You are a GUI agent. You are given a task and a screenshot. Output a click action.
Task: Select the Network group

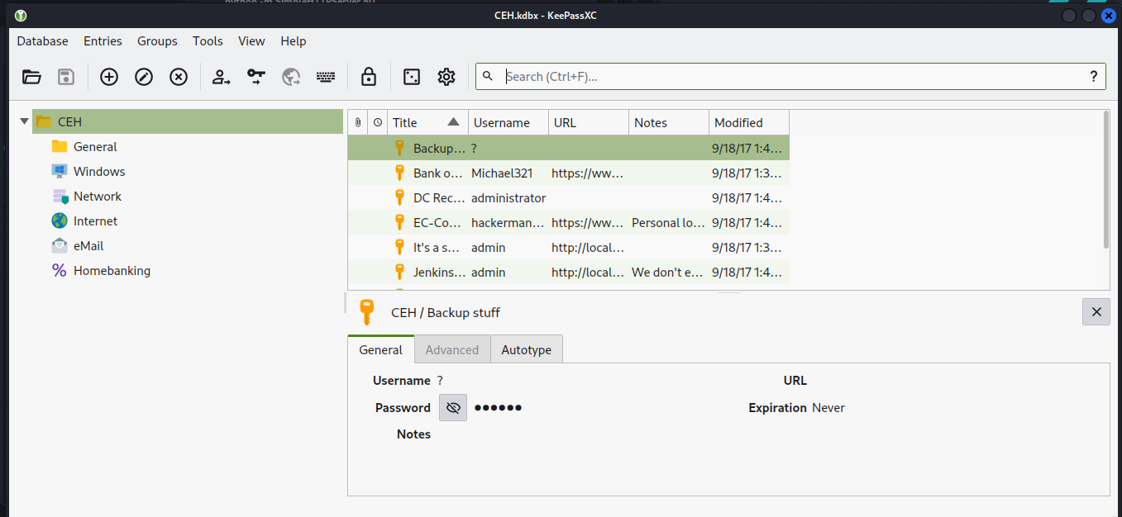[98, 196]
